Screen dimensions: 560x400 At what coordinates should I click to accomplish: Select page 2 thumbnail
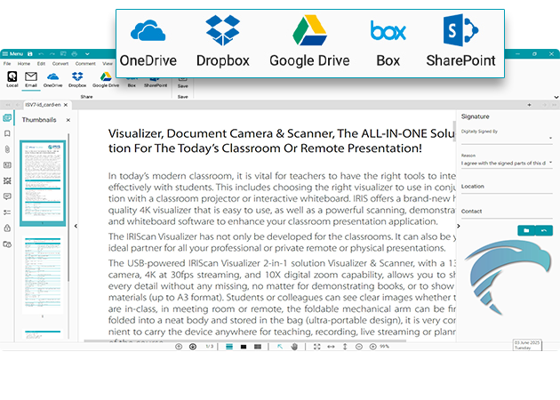[43, 275]
